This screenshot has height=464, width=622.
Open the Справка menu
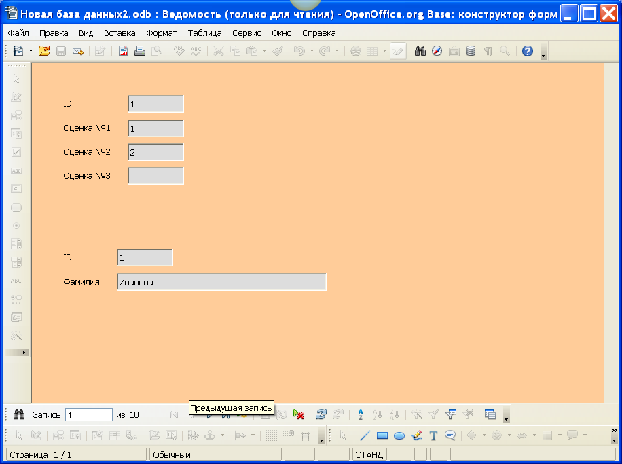point(318,33)
